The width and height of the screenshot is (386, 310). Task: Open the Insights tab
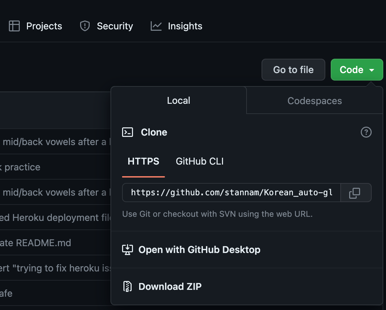pos(177,26)
